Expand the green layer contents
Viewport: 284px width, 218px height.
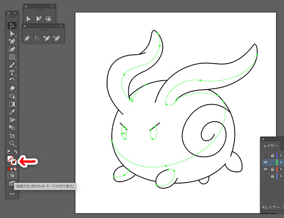point(281,162)
